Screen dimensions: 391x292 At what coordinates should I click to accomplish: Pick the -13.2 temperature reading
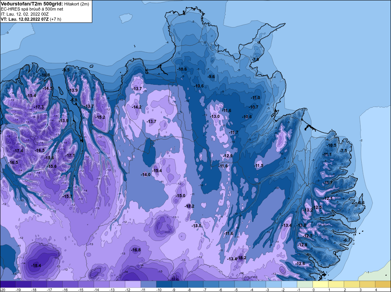(x=308, y=210)
